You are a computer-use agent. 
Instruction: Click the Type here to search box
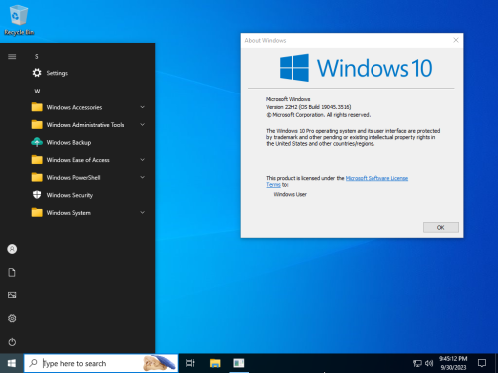102,363
